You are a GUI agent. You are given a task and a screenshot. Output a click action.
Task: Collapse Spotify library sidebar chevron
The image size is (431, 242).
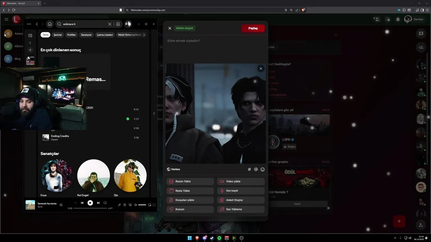[30, 43]
